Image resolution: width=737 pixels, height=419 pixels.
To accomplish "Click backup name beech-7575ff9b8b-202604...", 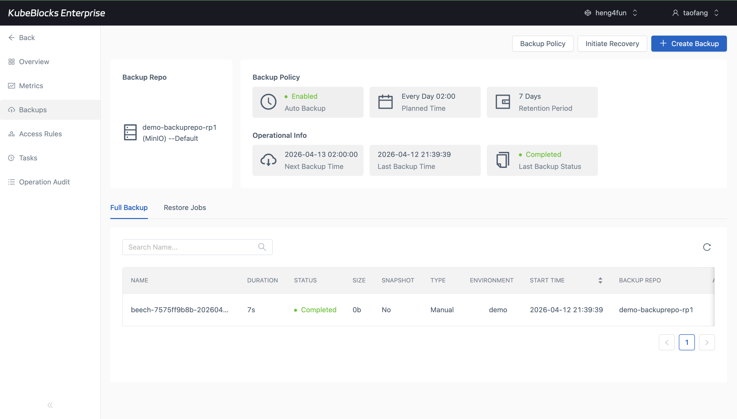I will [179, 310].
